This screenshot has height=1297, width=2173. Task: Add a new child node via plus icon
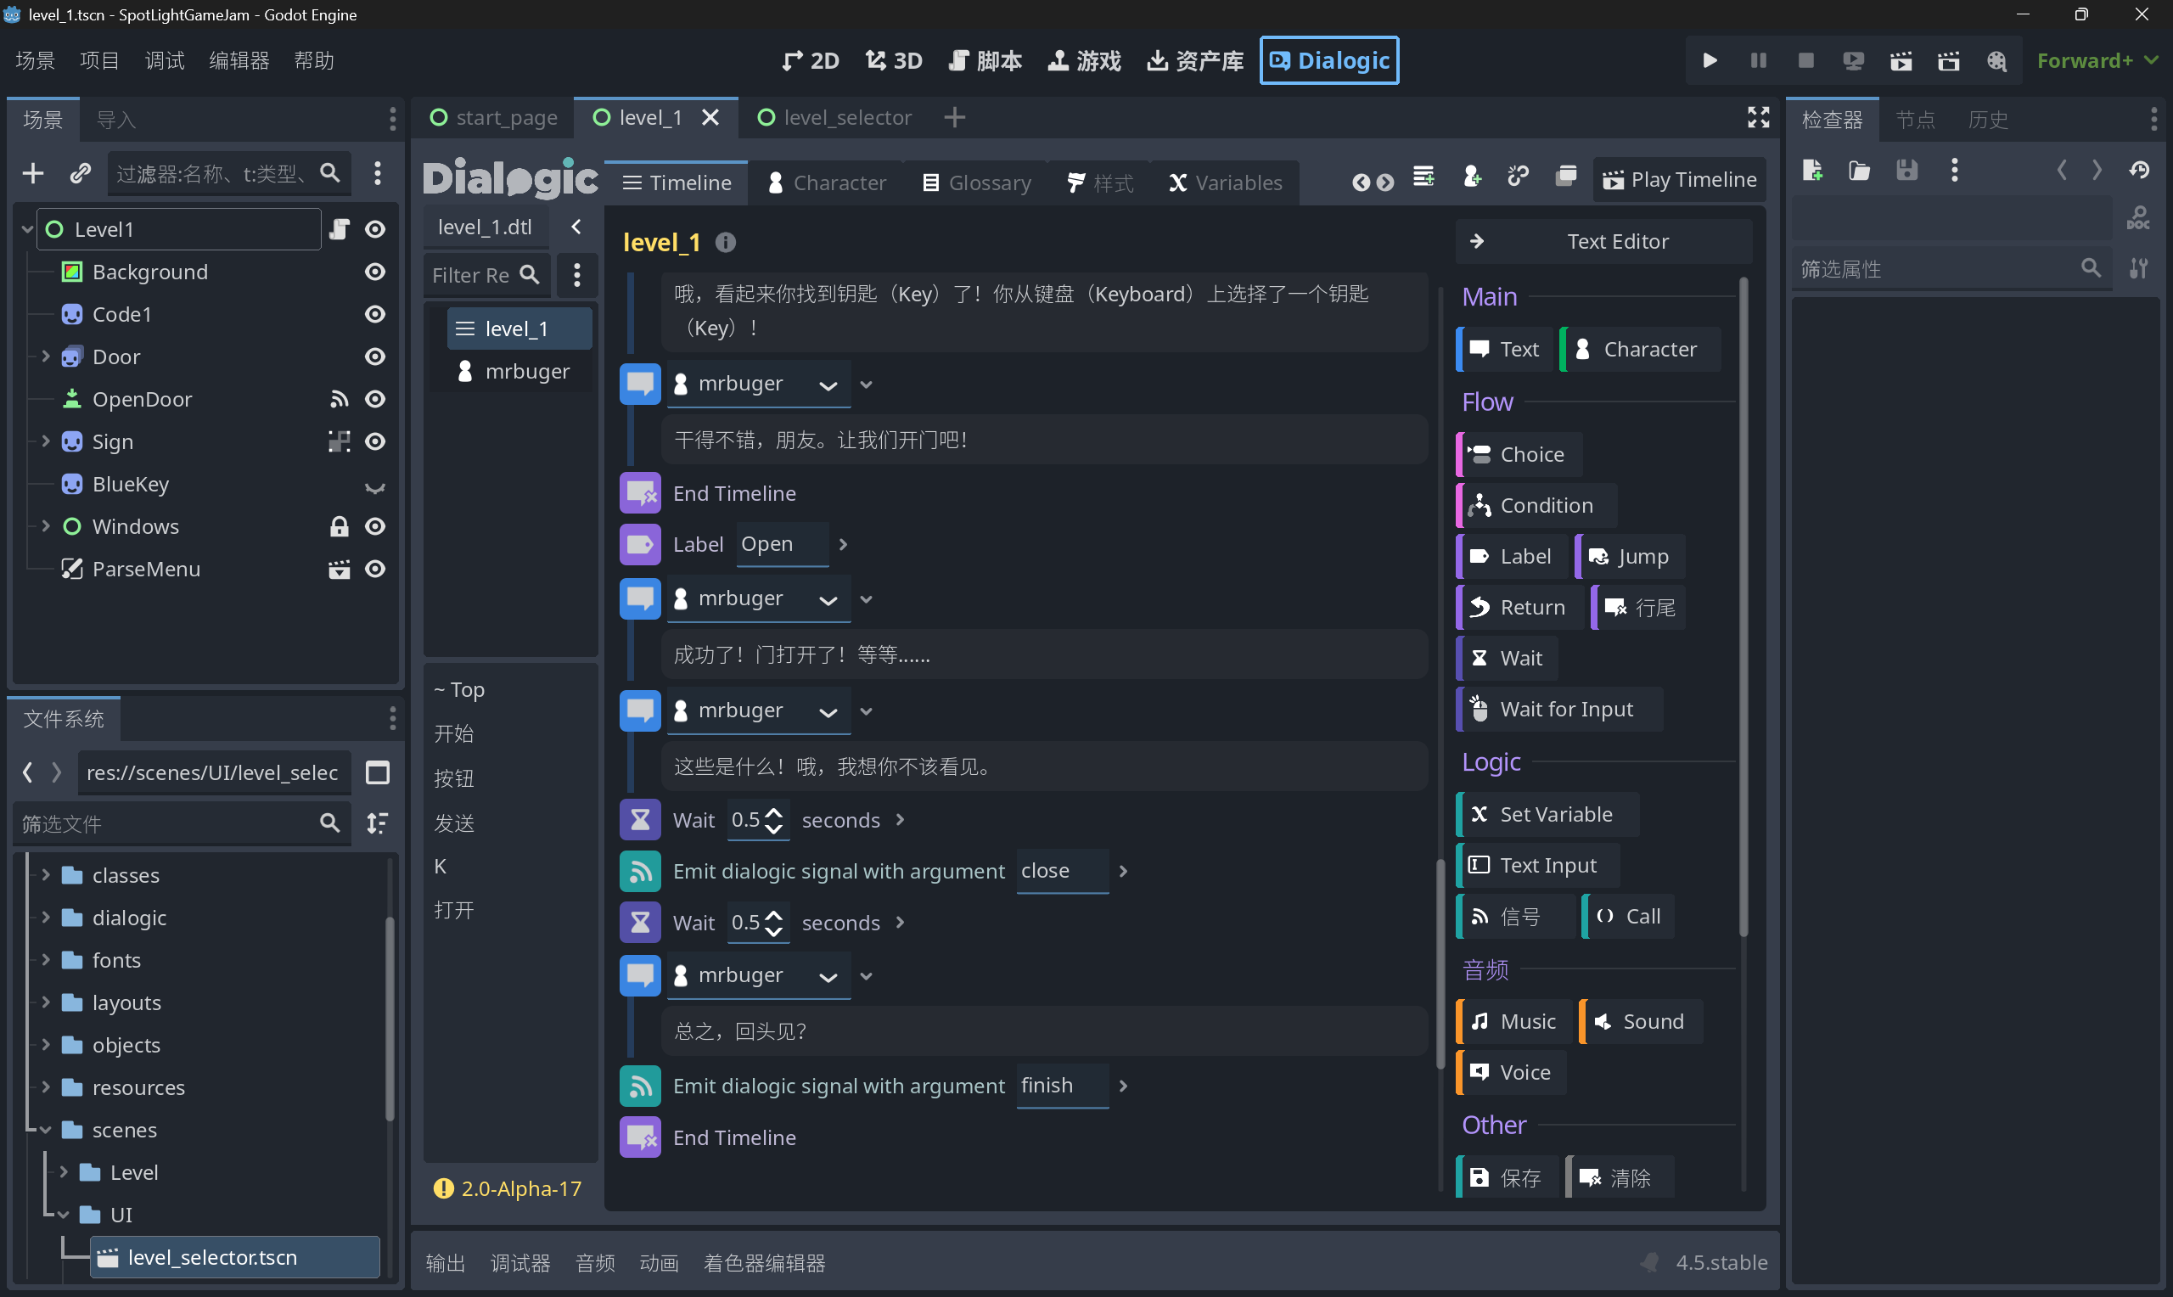click(32, 173)
